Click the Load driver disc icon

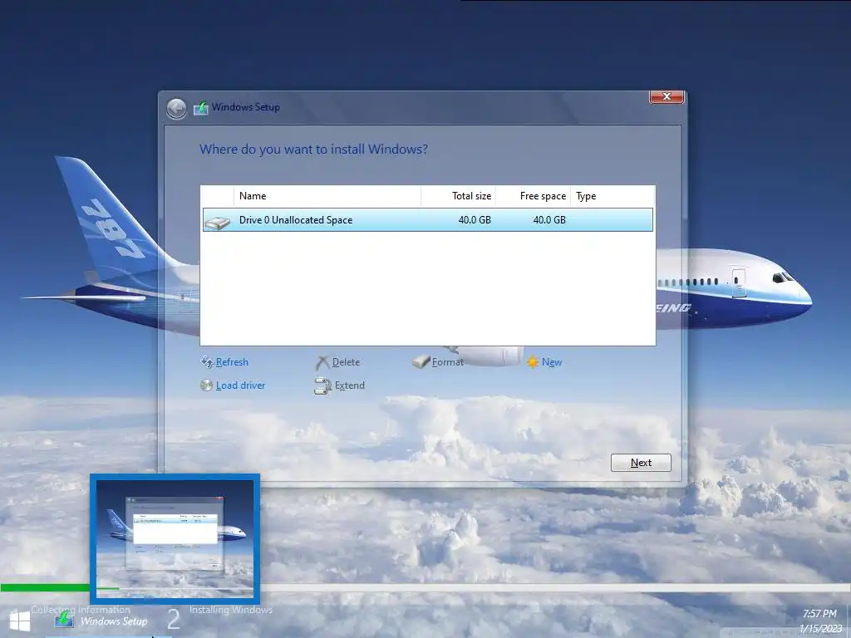tap(206, 385)
